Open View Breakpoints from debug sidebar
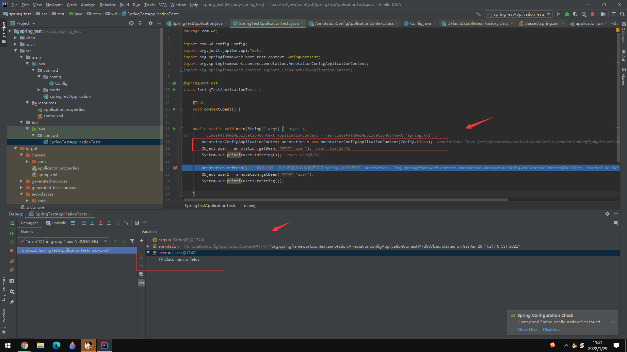The height and width of the screenshot is (352, 627). click(x=12, y=261)
